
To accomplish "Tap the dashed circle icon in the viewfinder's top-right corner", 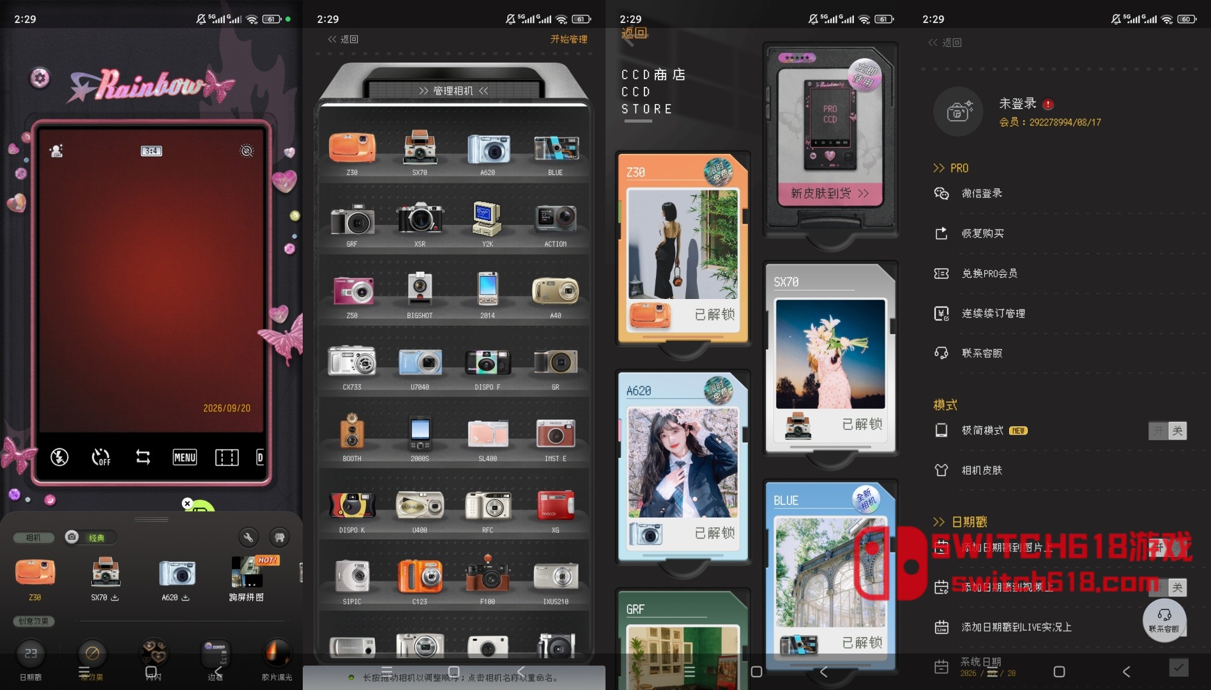I will pos(247,151).
